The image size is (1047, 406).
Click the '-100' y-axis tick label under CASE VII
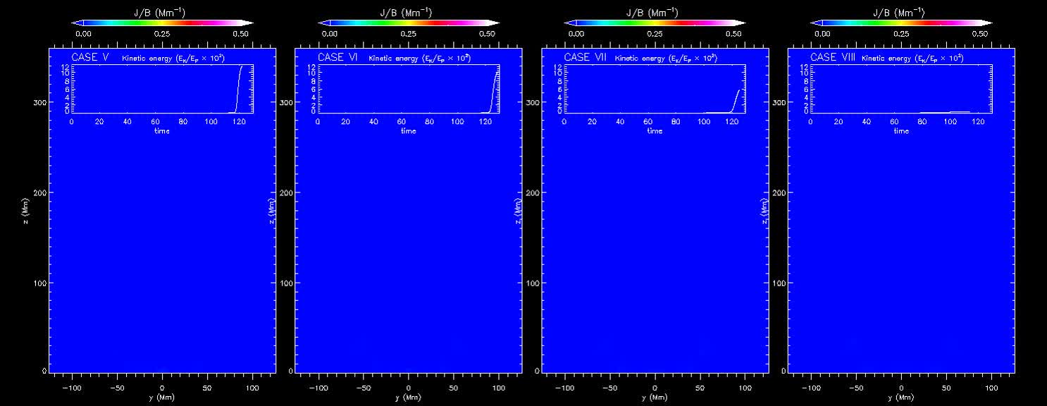point(564,388)
